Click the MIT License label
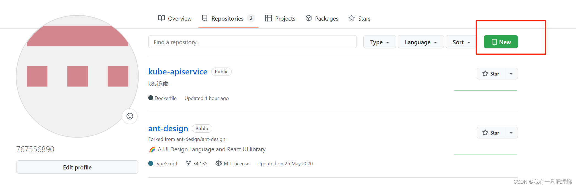The height and width of the screenshot is (187, 576). 237,164
